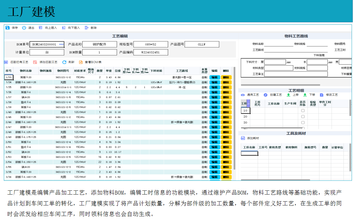Click the 修改工艺 icon

322,95
